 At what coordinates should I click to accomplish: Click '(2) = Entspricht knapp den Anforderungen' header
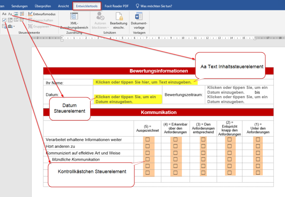tap(229, 128)
